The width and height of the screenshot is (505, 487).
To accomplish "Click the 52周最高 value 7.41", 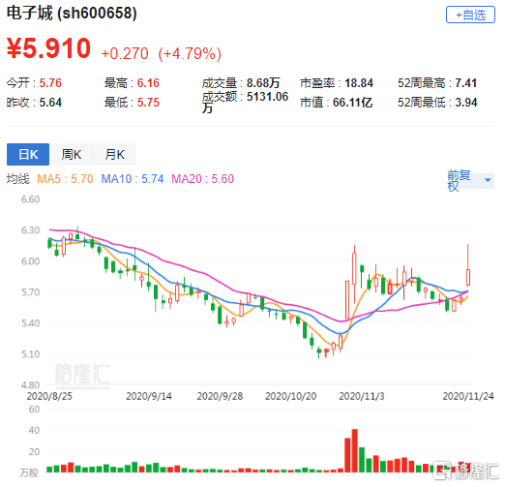I will [466, 83].
